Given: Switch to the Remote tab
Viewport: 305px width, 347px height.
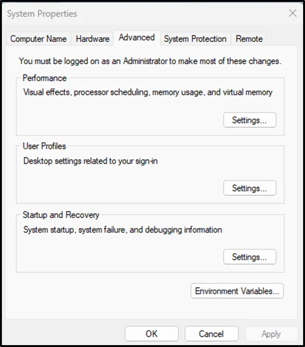Looking at the screenshot, I should pyautogui.click(x=249, y=39).
